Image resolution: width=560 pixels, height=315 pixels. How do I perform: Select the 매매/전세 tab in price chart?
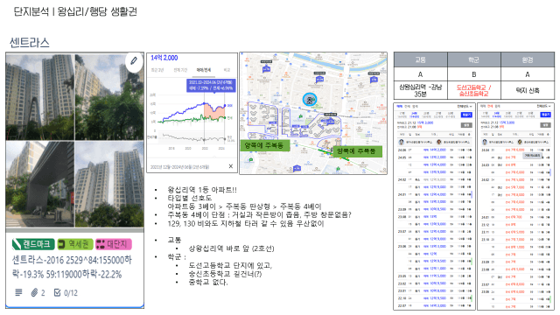click(204, 70)
